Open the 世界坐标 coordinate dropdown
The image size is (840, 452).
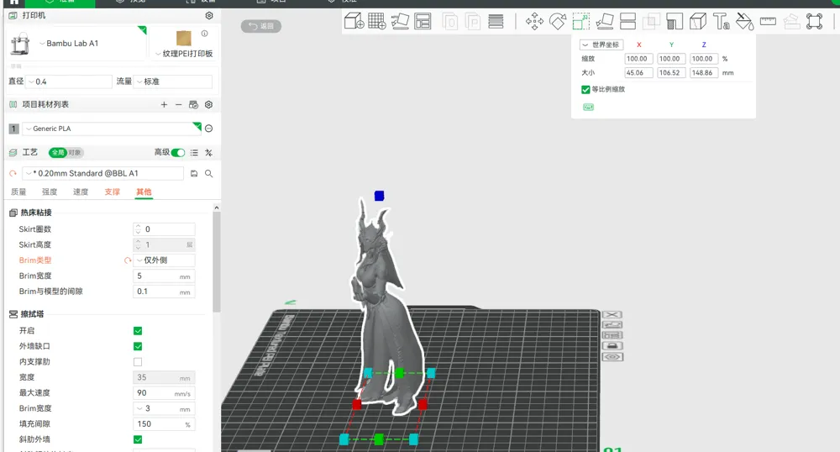coord(601,45)
